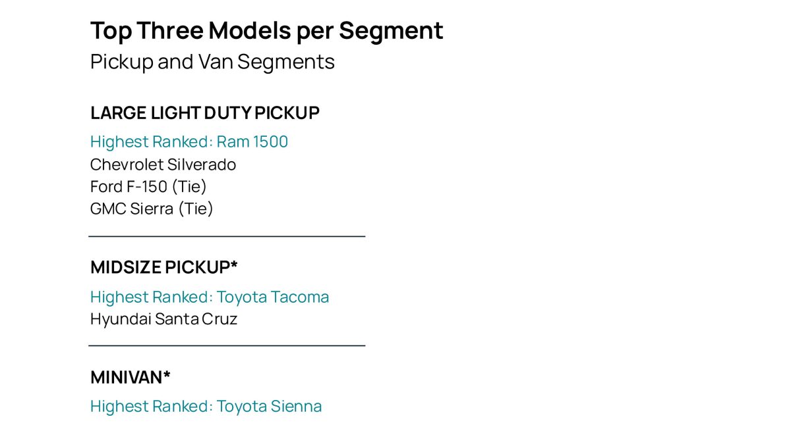Click '(Tie)' next to Ford F-150
This screenshot has width=791, height=425.
pos(189,187)
